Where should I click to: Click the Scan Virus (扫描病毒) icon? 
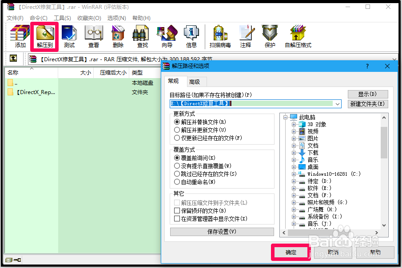click(220, 33)
